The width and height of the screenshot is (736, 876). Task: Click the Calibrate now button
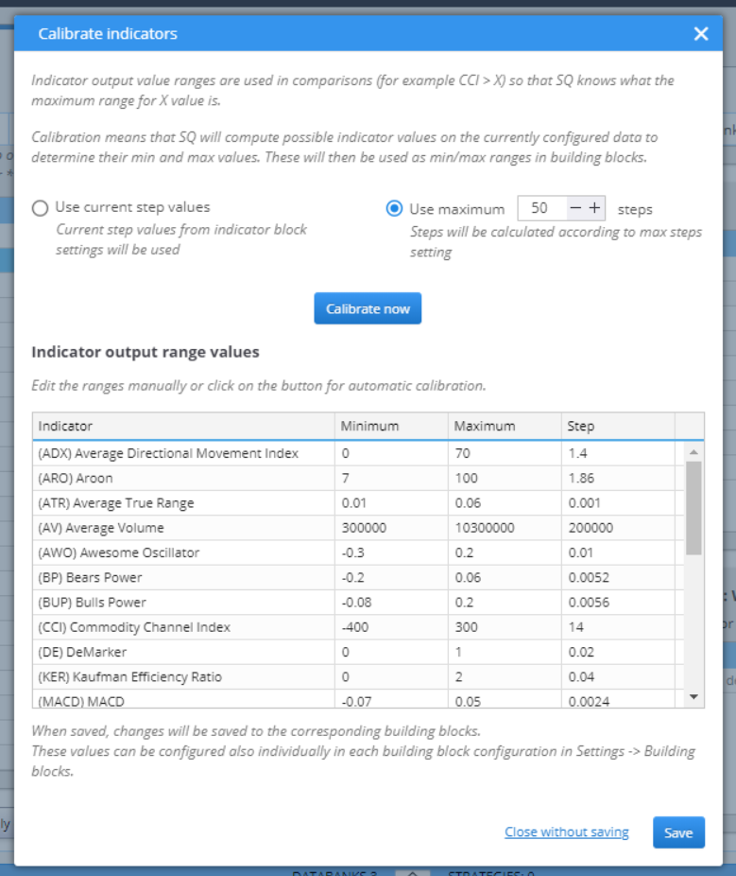[368, 308]
